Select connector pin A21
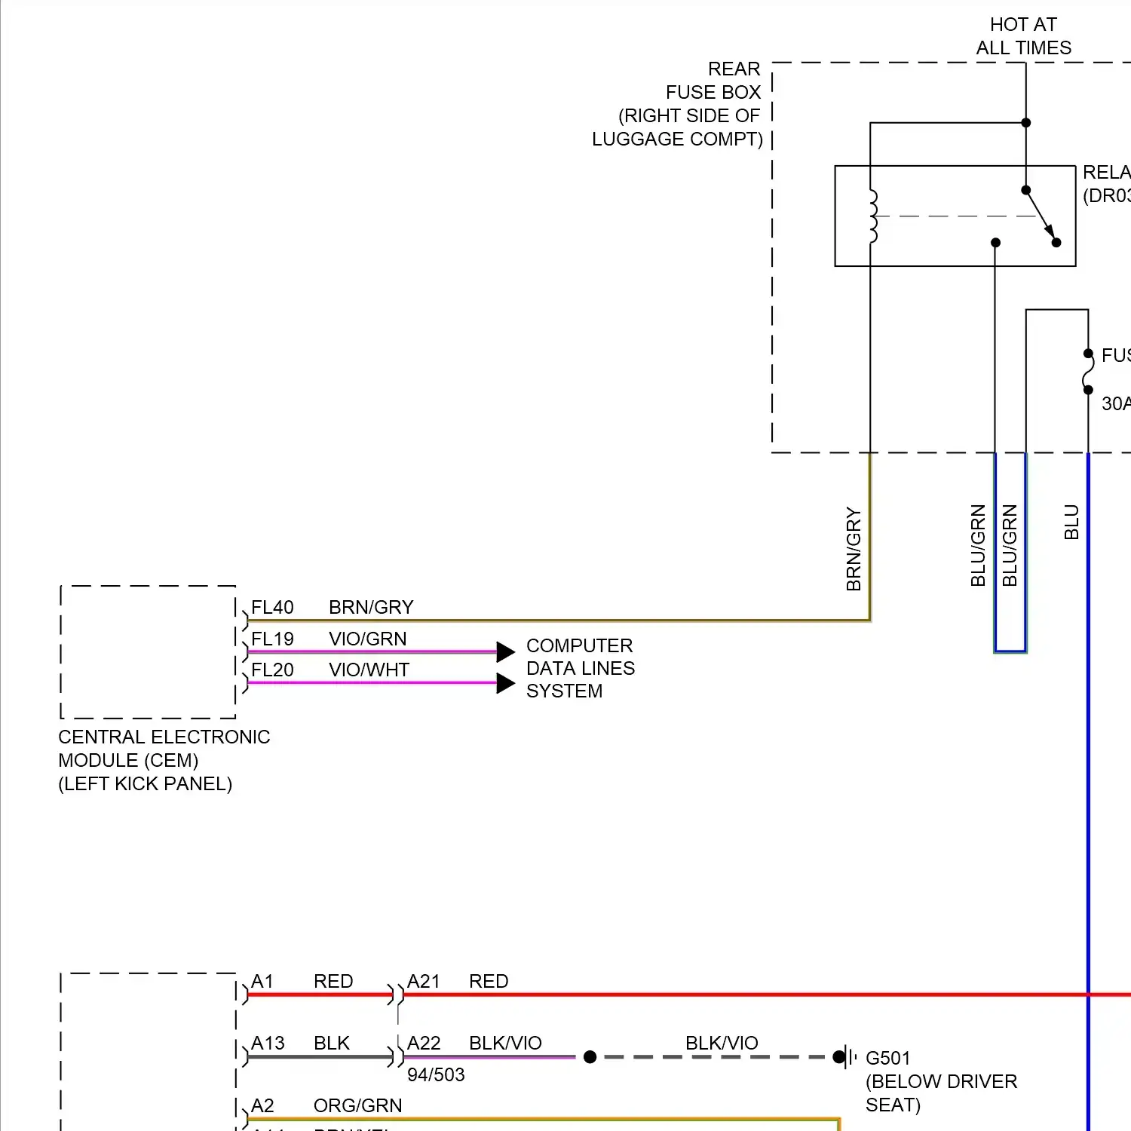The height and width of the screenshot is (1131, 1131). [423, 982]
